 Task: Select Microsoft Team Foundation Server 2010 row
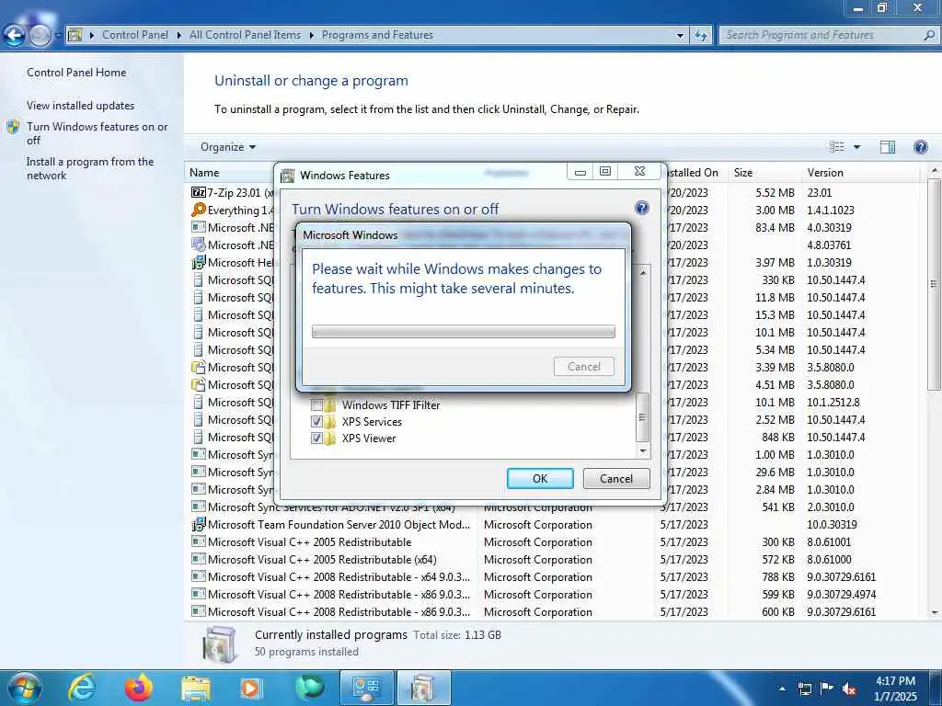557,525
